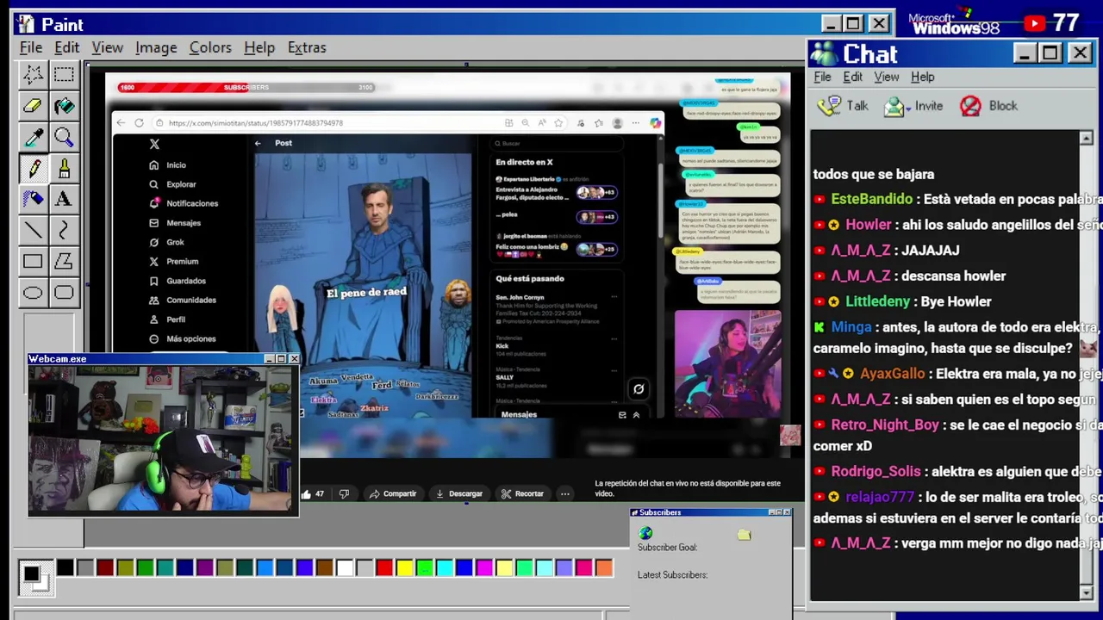Click Recortar under the video

(x=522, y=494)
